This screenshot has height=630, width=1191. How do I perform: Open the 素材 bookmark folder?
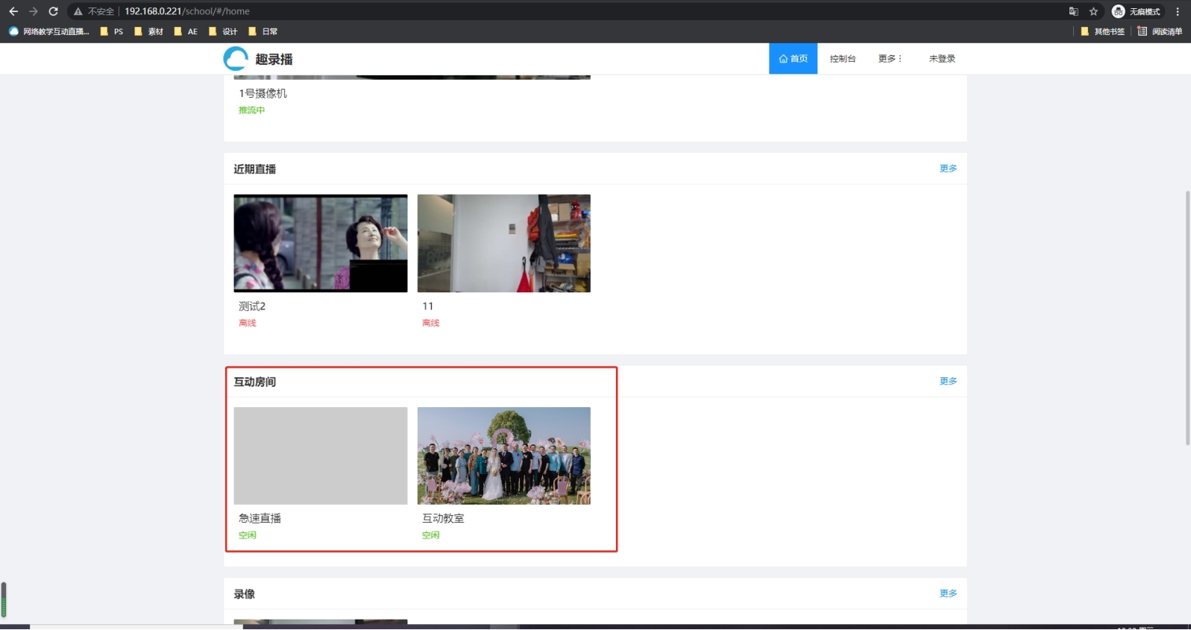148,31
